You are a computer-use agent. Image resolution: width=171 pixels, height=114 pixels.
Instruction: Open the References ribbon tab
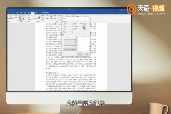tap(21, 13)
